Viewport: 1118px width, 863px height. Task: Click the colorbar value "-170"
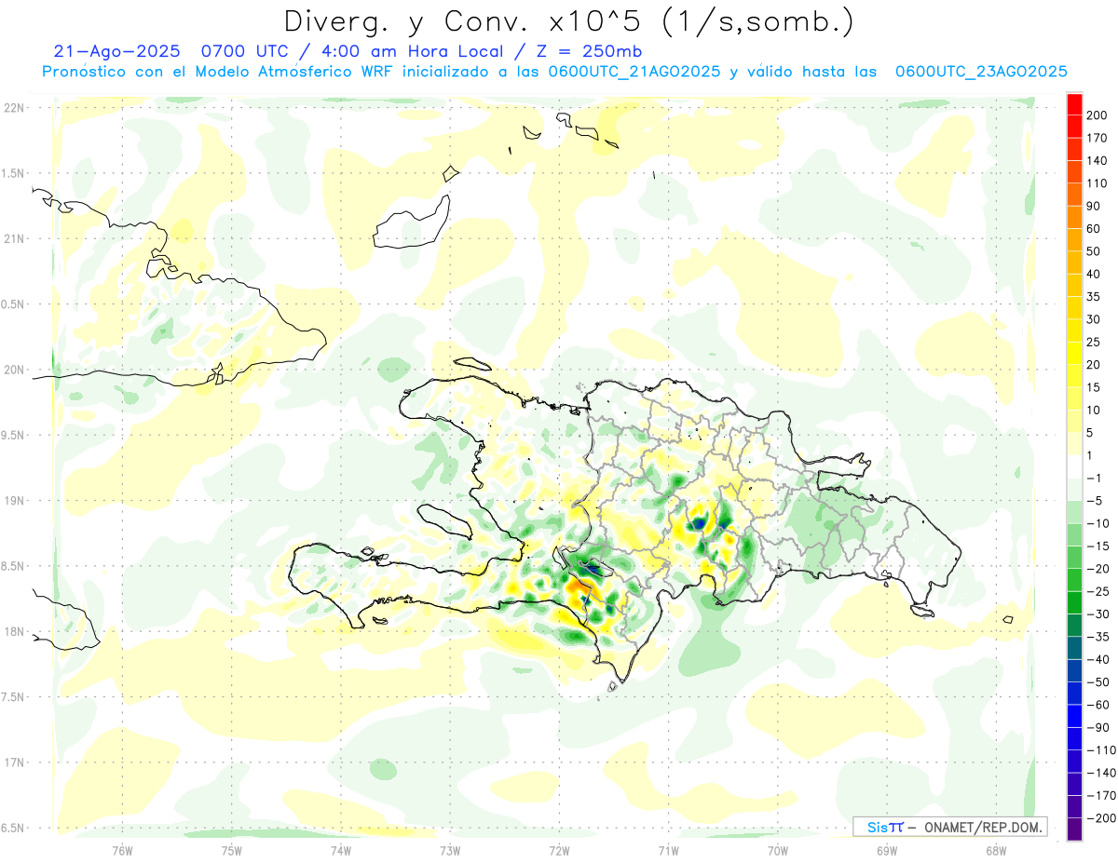pyautogui.click(x=1099, y=796)
